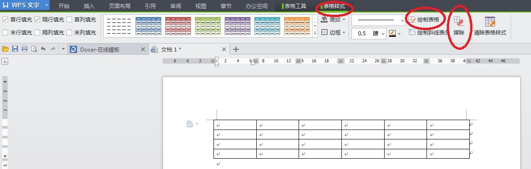Show next row of table styles

(315, 26)
